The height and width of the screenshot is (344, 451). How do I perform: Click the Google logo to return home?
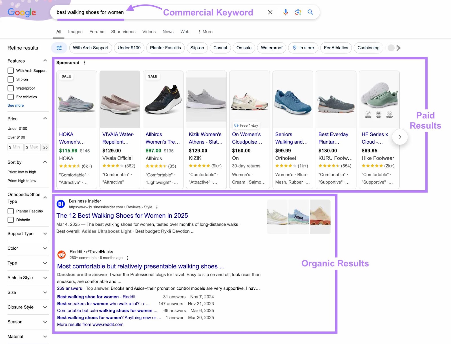(x=22, y=12)
